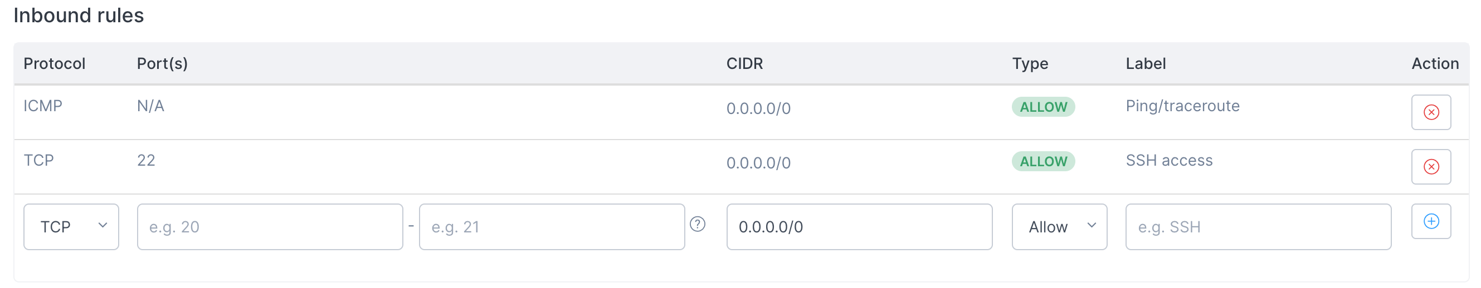The width and height of the screenshot is (1481, 288).
Task: Click the Protocol column header
Action: (55, 64)
